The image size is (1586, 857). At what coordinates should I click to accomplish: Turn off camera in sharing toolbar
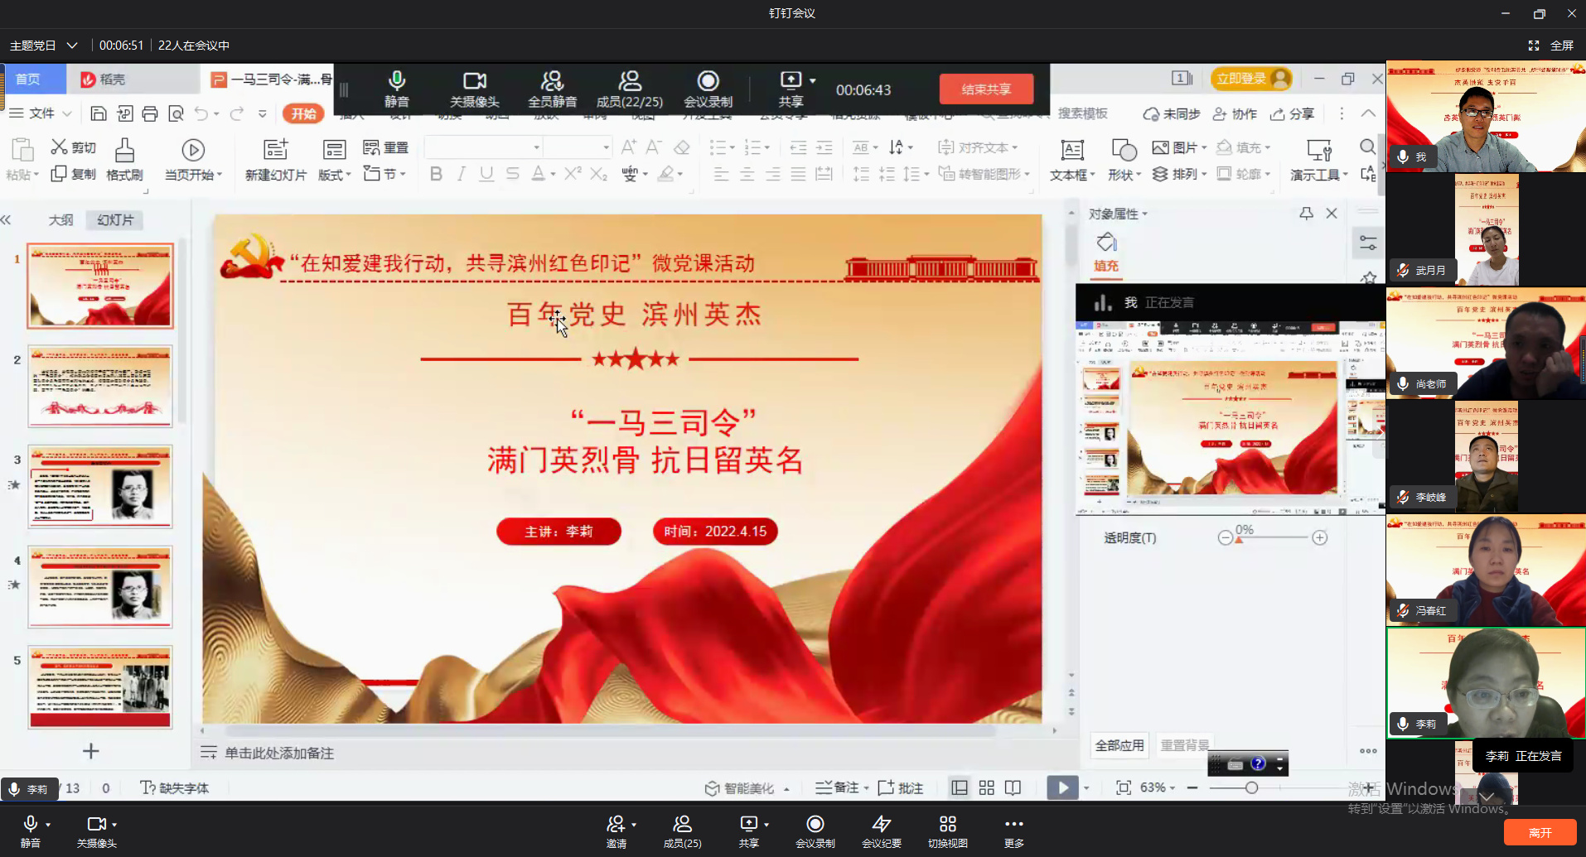474,89
